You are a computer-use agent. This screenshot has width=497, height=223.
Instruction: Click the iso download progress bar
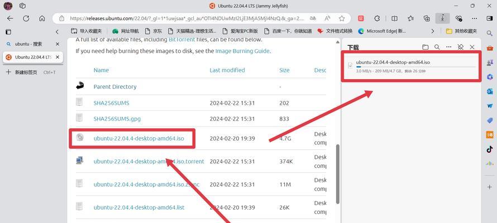coord(415,67)
